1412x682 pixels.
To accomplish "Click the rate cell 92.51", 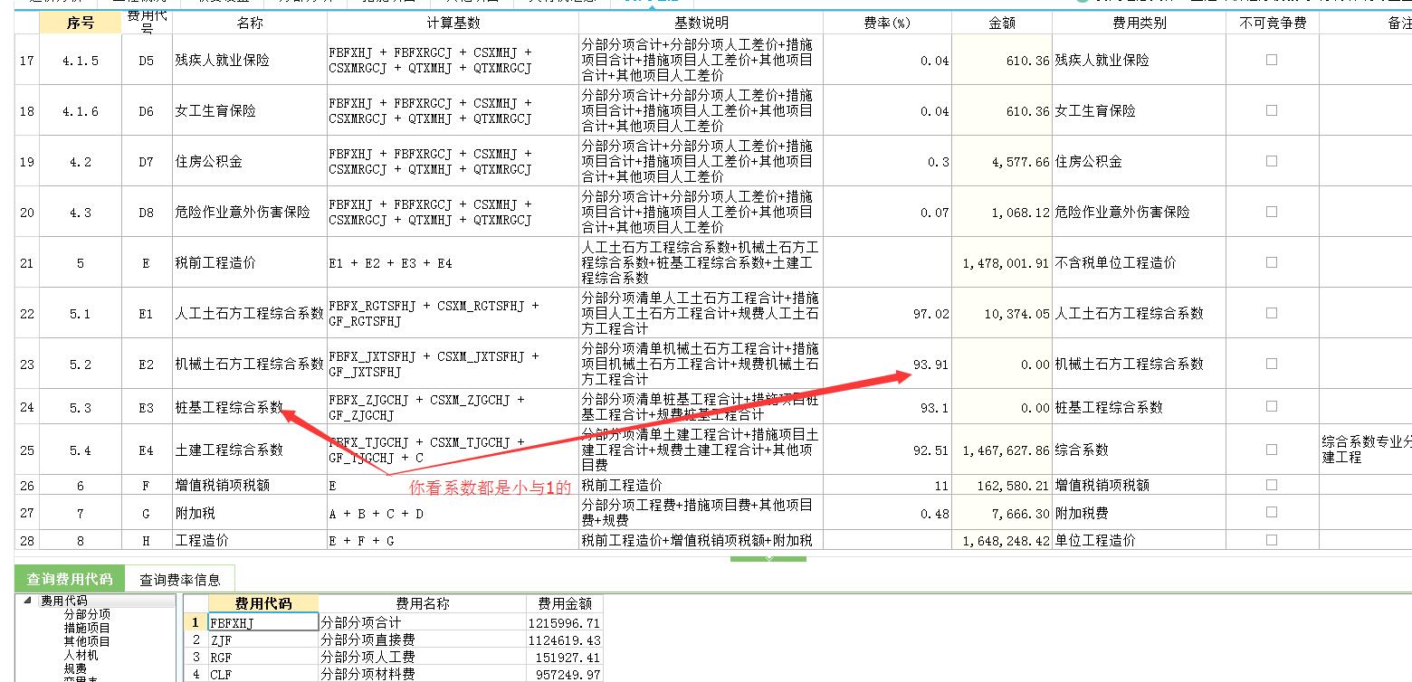I will [x=887, y=450].
